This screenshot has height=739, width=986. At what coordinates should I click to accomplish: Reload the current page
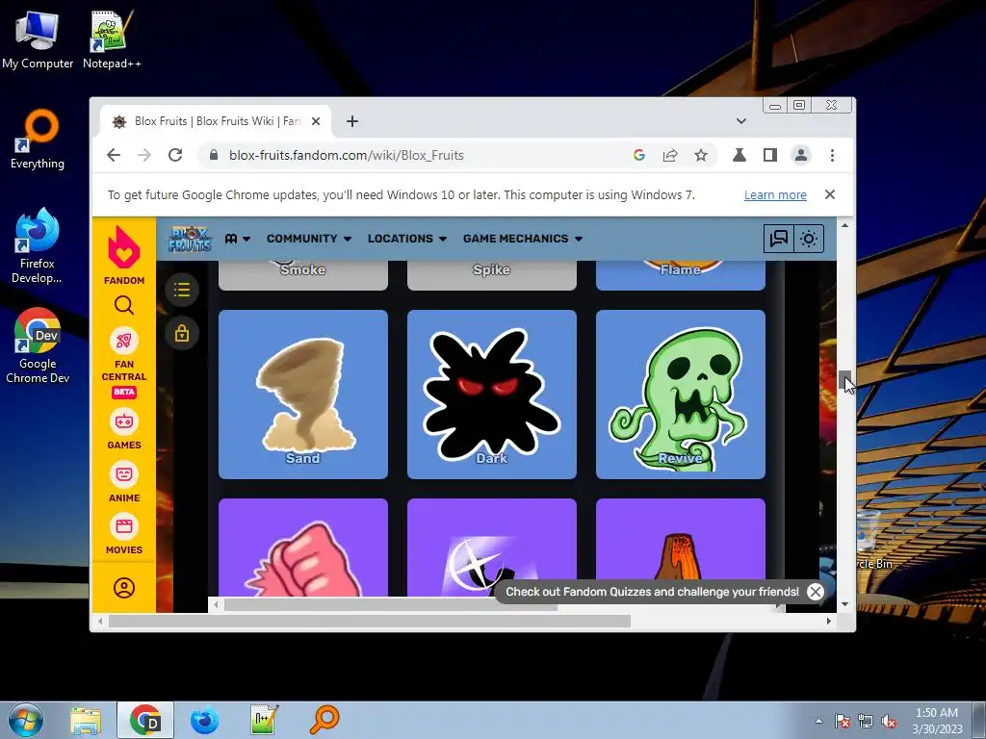[x=175, y=155]
